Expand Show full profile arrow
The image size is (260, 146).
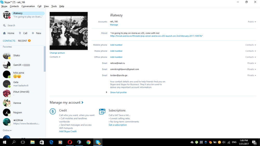point(106,92)
